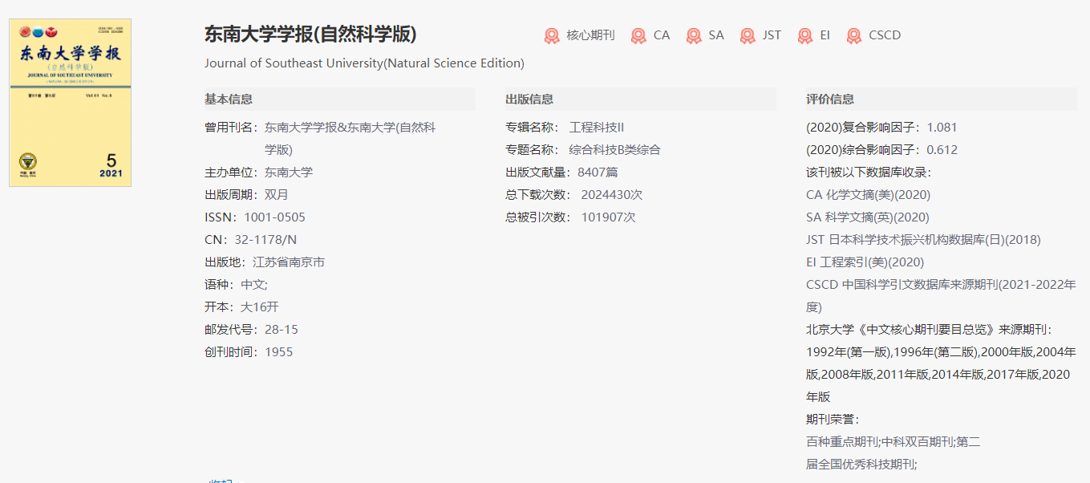1090x483 pixels.
Task: Click the 基本信息 section header
Action: (x=229, y=98)
